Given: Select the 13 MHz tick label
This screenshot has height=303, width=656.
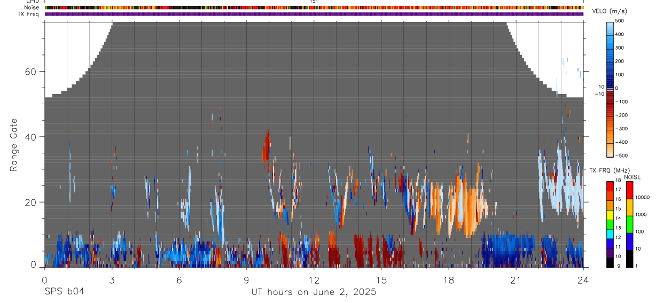Looking at the screenshot, I should [618, 228].
